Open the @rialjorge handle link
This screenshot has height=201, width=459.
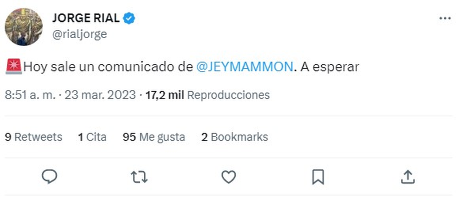[80, 34]
